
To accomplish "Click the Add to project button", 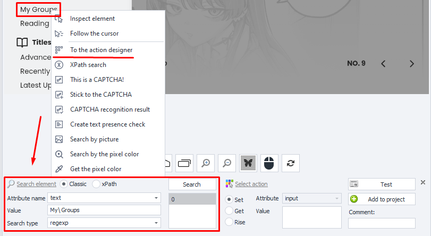I will [x=382, y=199].
